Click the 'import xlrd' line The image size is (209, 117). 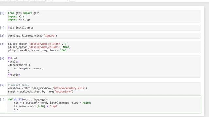[x=16, y=16]
